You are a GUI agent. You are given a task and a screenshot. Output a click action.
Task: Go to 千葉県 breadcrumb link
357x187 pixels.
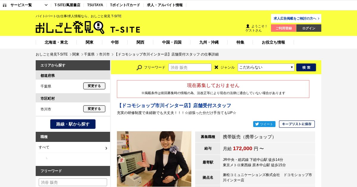89,54
